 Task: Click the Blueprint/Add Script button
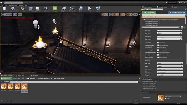click(177, 12)
